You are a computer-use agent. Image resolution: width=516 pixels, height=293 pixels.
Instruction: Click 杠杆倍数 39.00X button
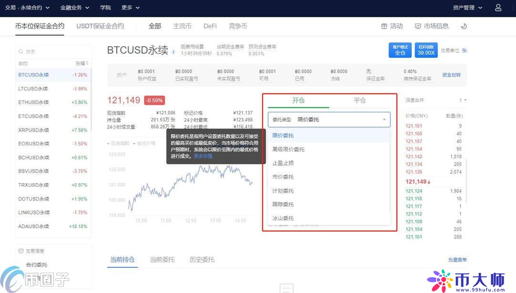[426, 50]
